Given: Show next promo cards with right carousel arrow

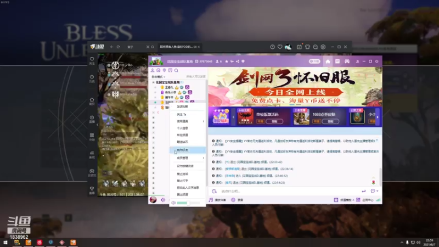Looking at the screenshot, I should (378, 117).
